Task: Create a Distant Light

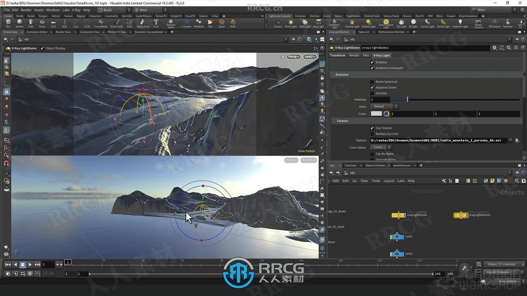Action: coord(368,23)
